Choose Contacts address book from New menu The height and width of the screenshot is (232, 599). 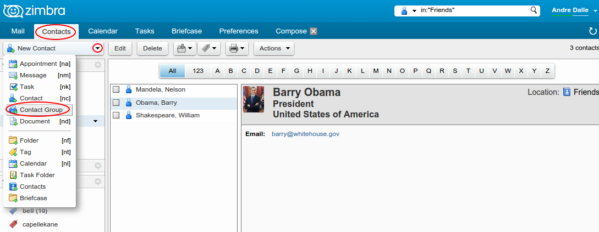(40, 186)
